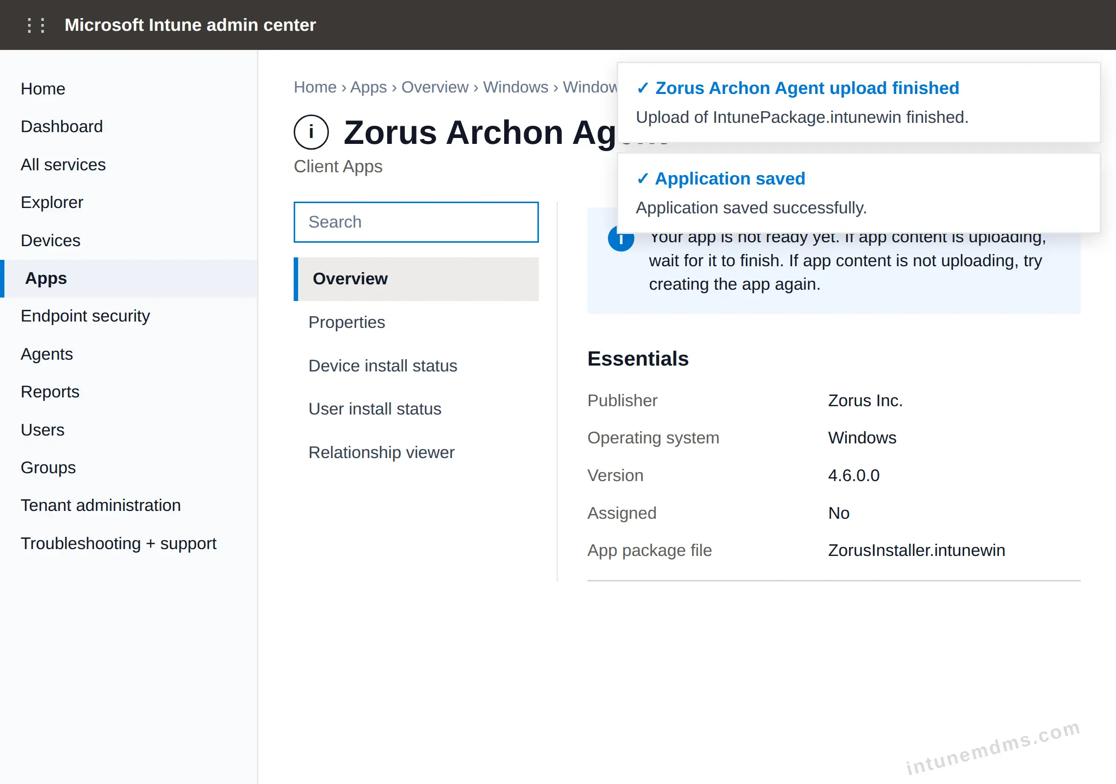
Task: Click the Windows breadcrumb link
Action: (x=515, y=87)
